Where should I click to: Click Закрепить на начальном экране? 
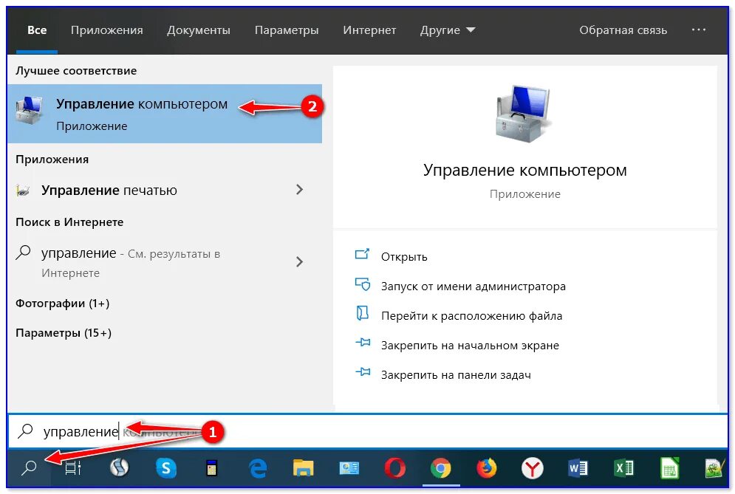point(470,346)
